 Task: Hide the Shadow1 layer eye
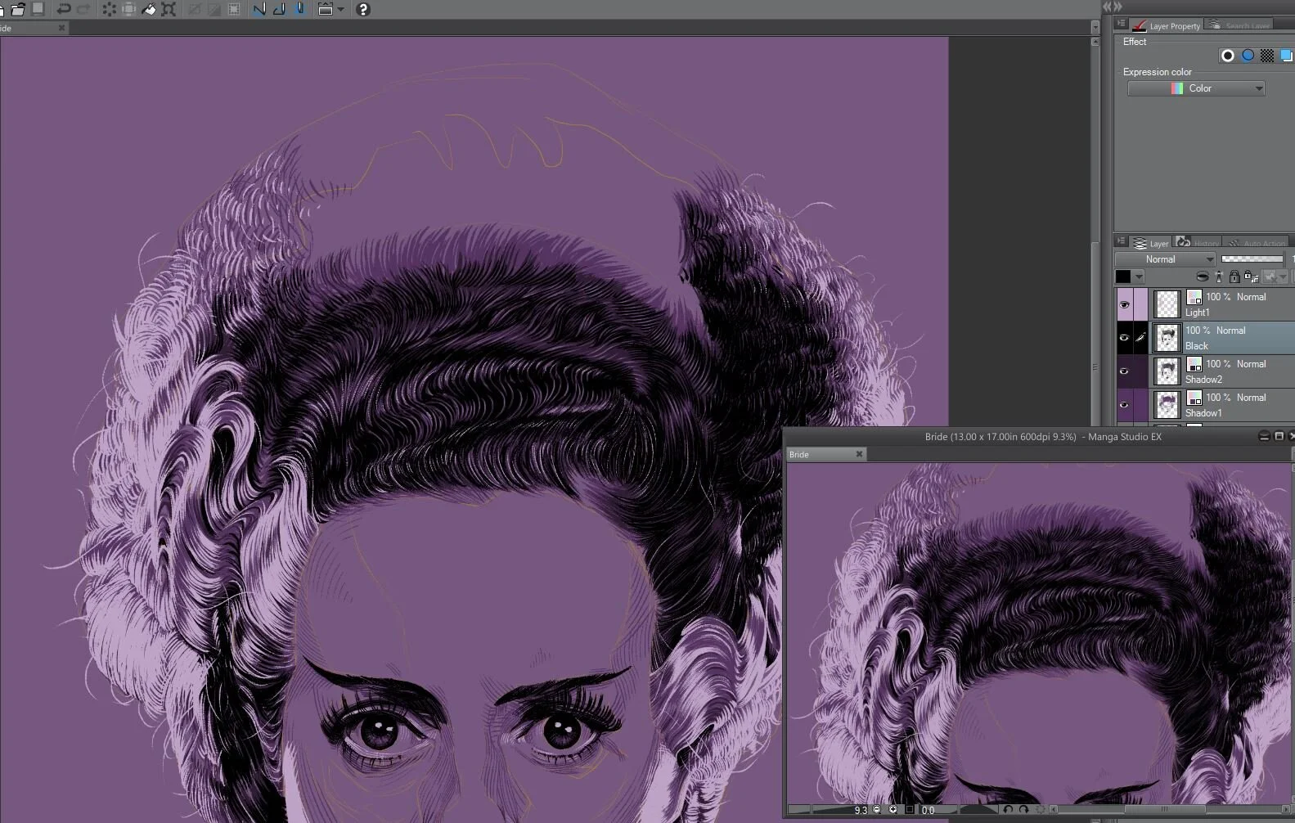tap(1124, 405)
